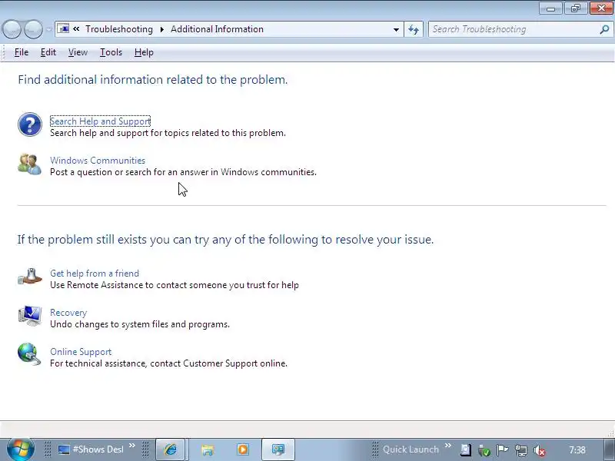Click heading 'If the problem still exists'
The width and height of the screenshot is (615, 461).
click(82, 240)
